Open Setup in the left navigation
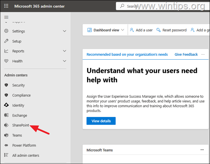The width and height of the screenshot is (210, 164). coord(17,41)
